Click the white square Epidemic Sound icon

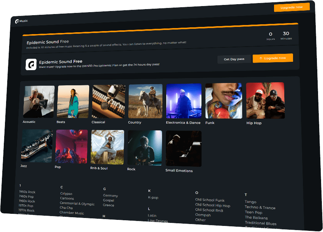tap(31, 64)
